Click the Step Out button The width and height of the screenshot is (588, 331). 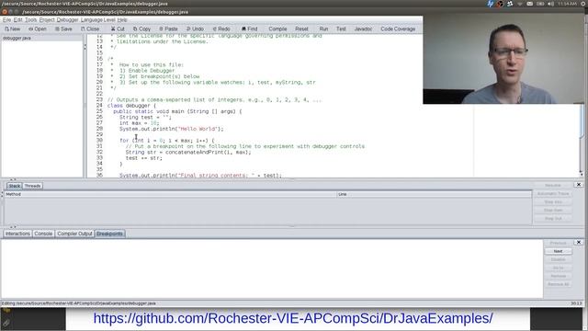[x=553, y=219]
